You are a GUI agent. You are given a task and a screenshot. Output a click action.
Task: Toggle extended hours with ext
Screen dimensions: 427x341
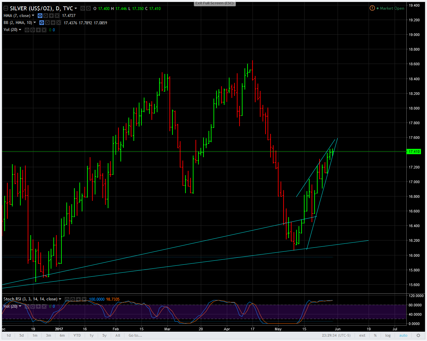click(362, 335)
